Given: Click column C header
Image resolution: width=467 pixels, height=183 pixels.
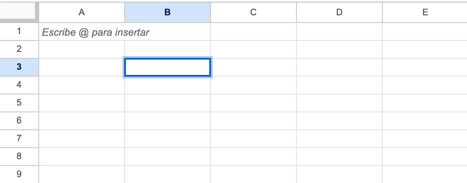Looking at the screenshot, I should point(253,12).
